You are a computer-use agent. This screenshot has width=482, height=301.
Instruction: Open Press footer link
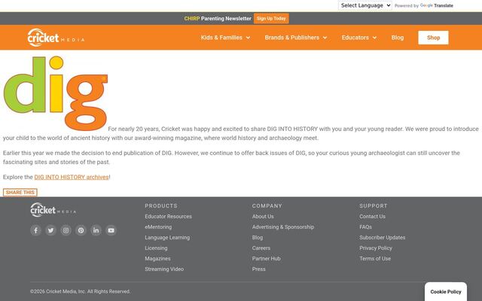tap(258, 269)
